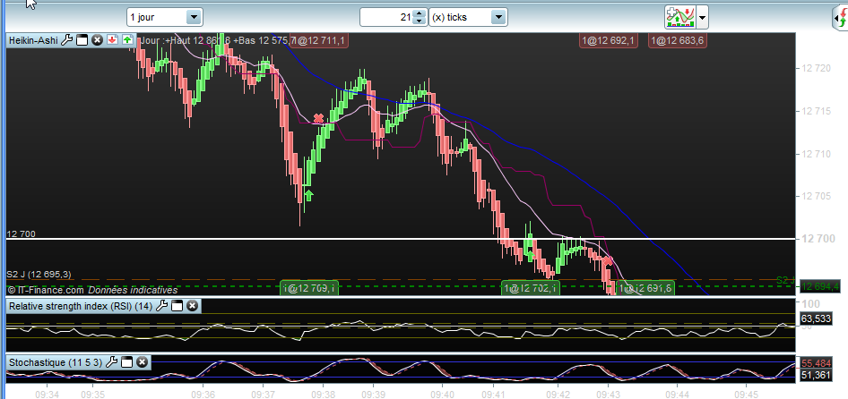Select sell order label 1@12 683,6
Viewport: 848px width, 399px height.
tap(678, 40)
